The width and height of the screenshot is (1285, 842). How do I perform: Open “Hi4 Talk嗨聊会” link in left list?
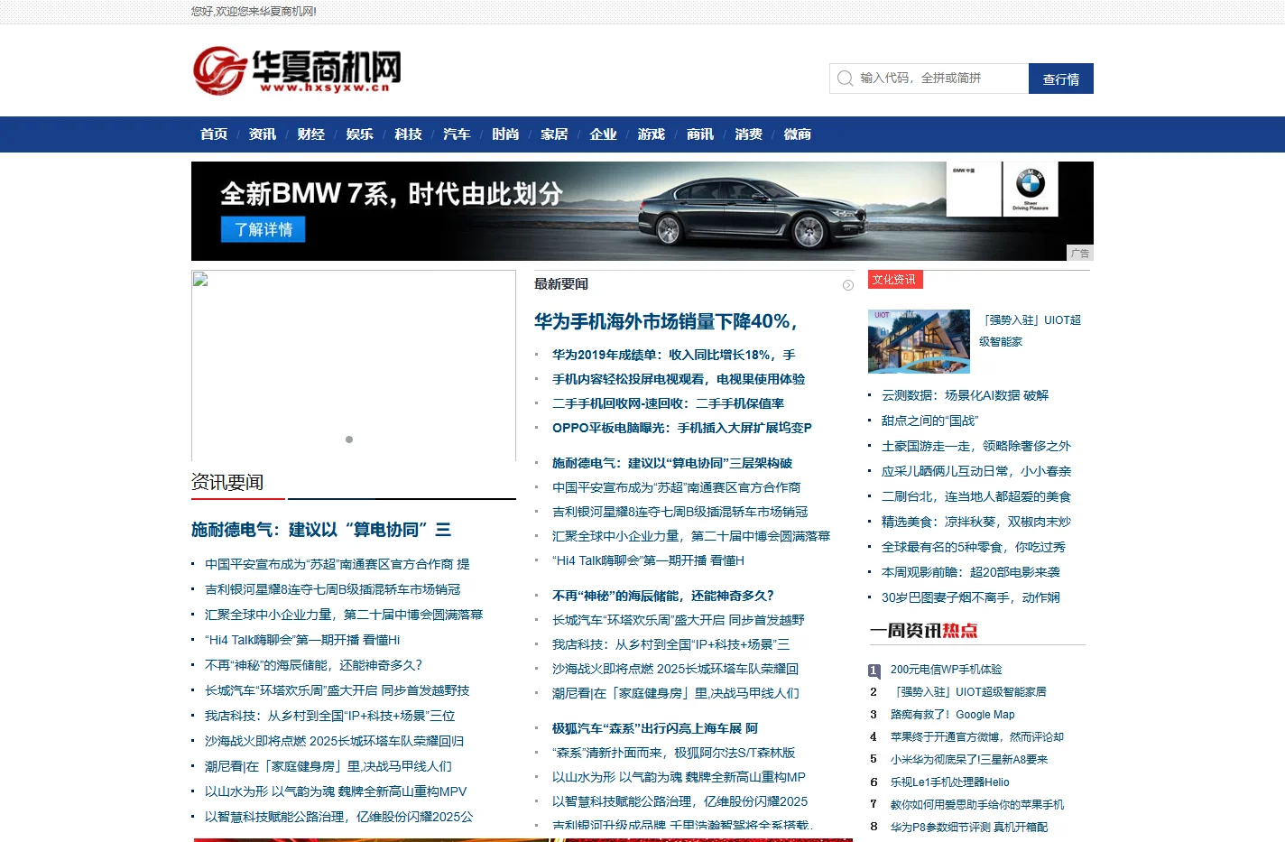coord(302,640)
